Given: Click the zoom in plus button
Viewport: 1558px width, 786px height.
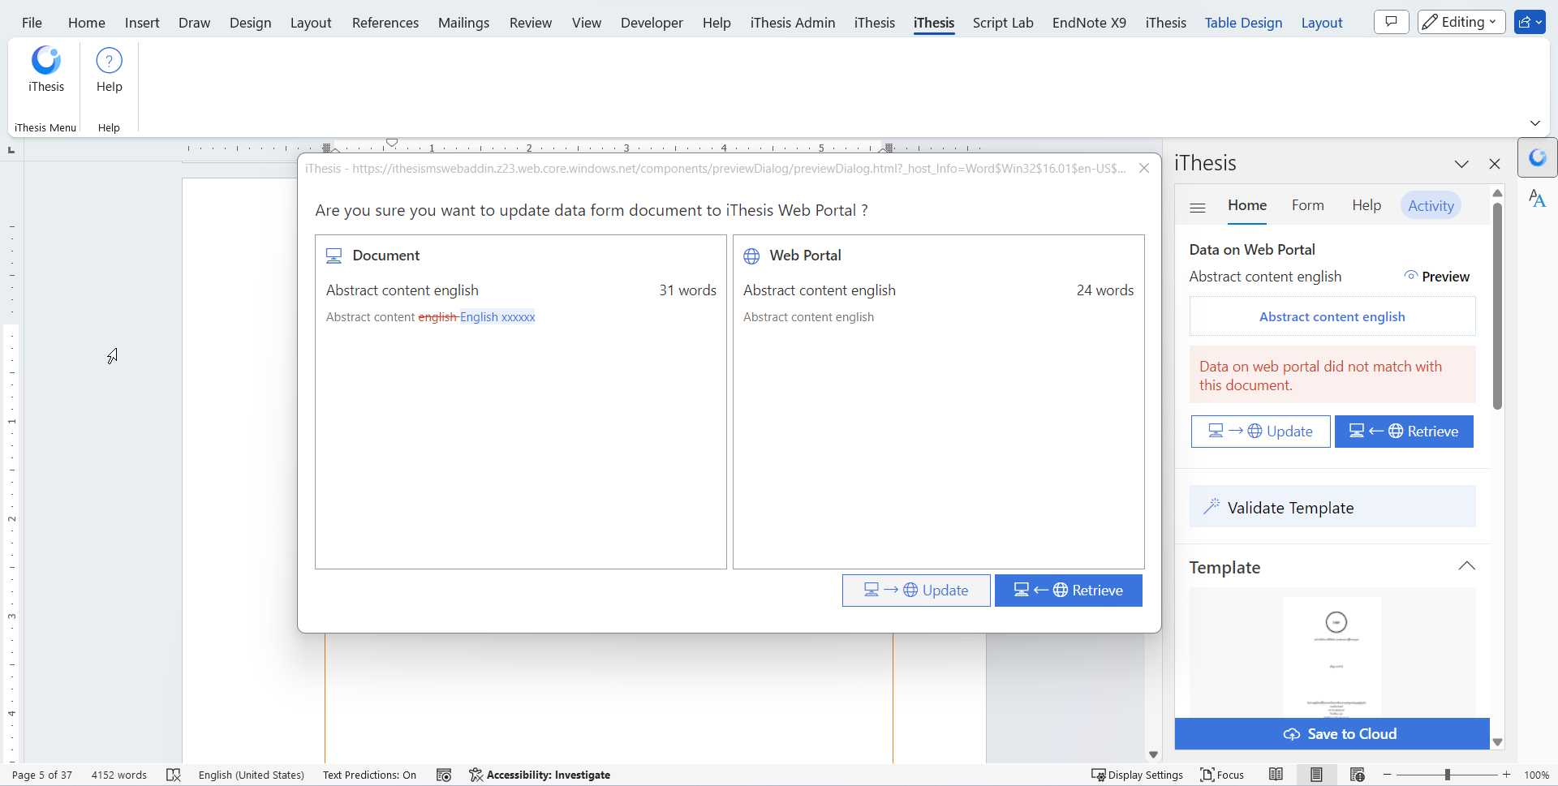Looking at the screenshot, I should click(x=1507, y=775).
